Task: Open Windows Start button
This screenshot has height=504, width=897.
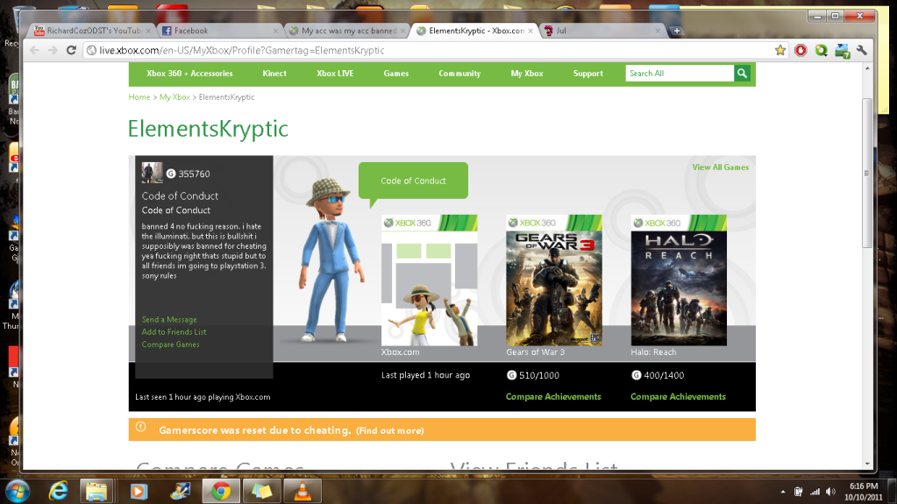Action: point(18,492)
